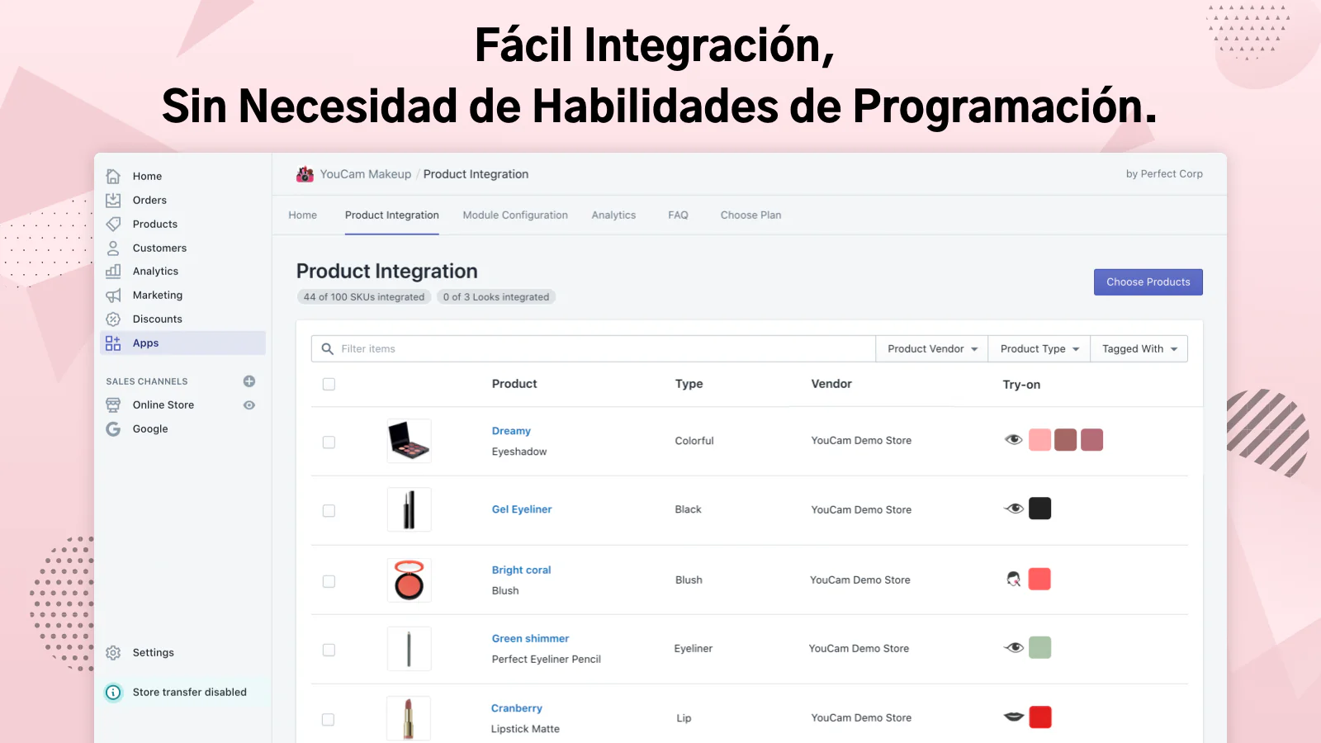Click the Products tag icon
This screenshot has height=743, width=1321.
(113, 224)
